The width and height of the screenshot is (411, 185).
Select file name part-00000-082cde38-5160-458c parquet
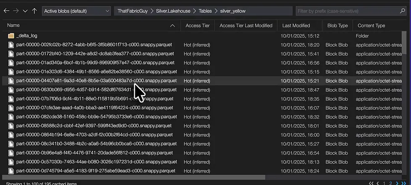(x=97, y=117)
